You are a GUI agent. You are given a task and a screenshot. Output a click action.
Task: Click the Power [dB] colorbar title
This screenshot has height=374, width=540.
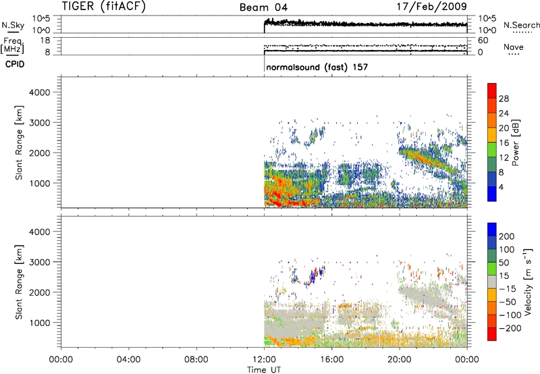click(515, 142)
